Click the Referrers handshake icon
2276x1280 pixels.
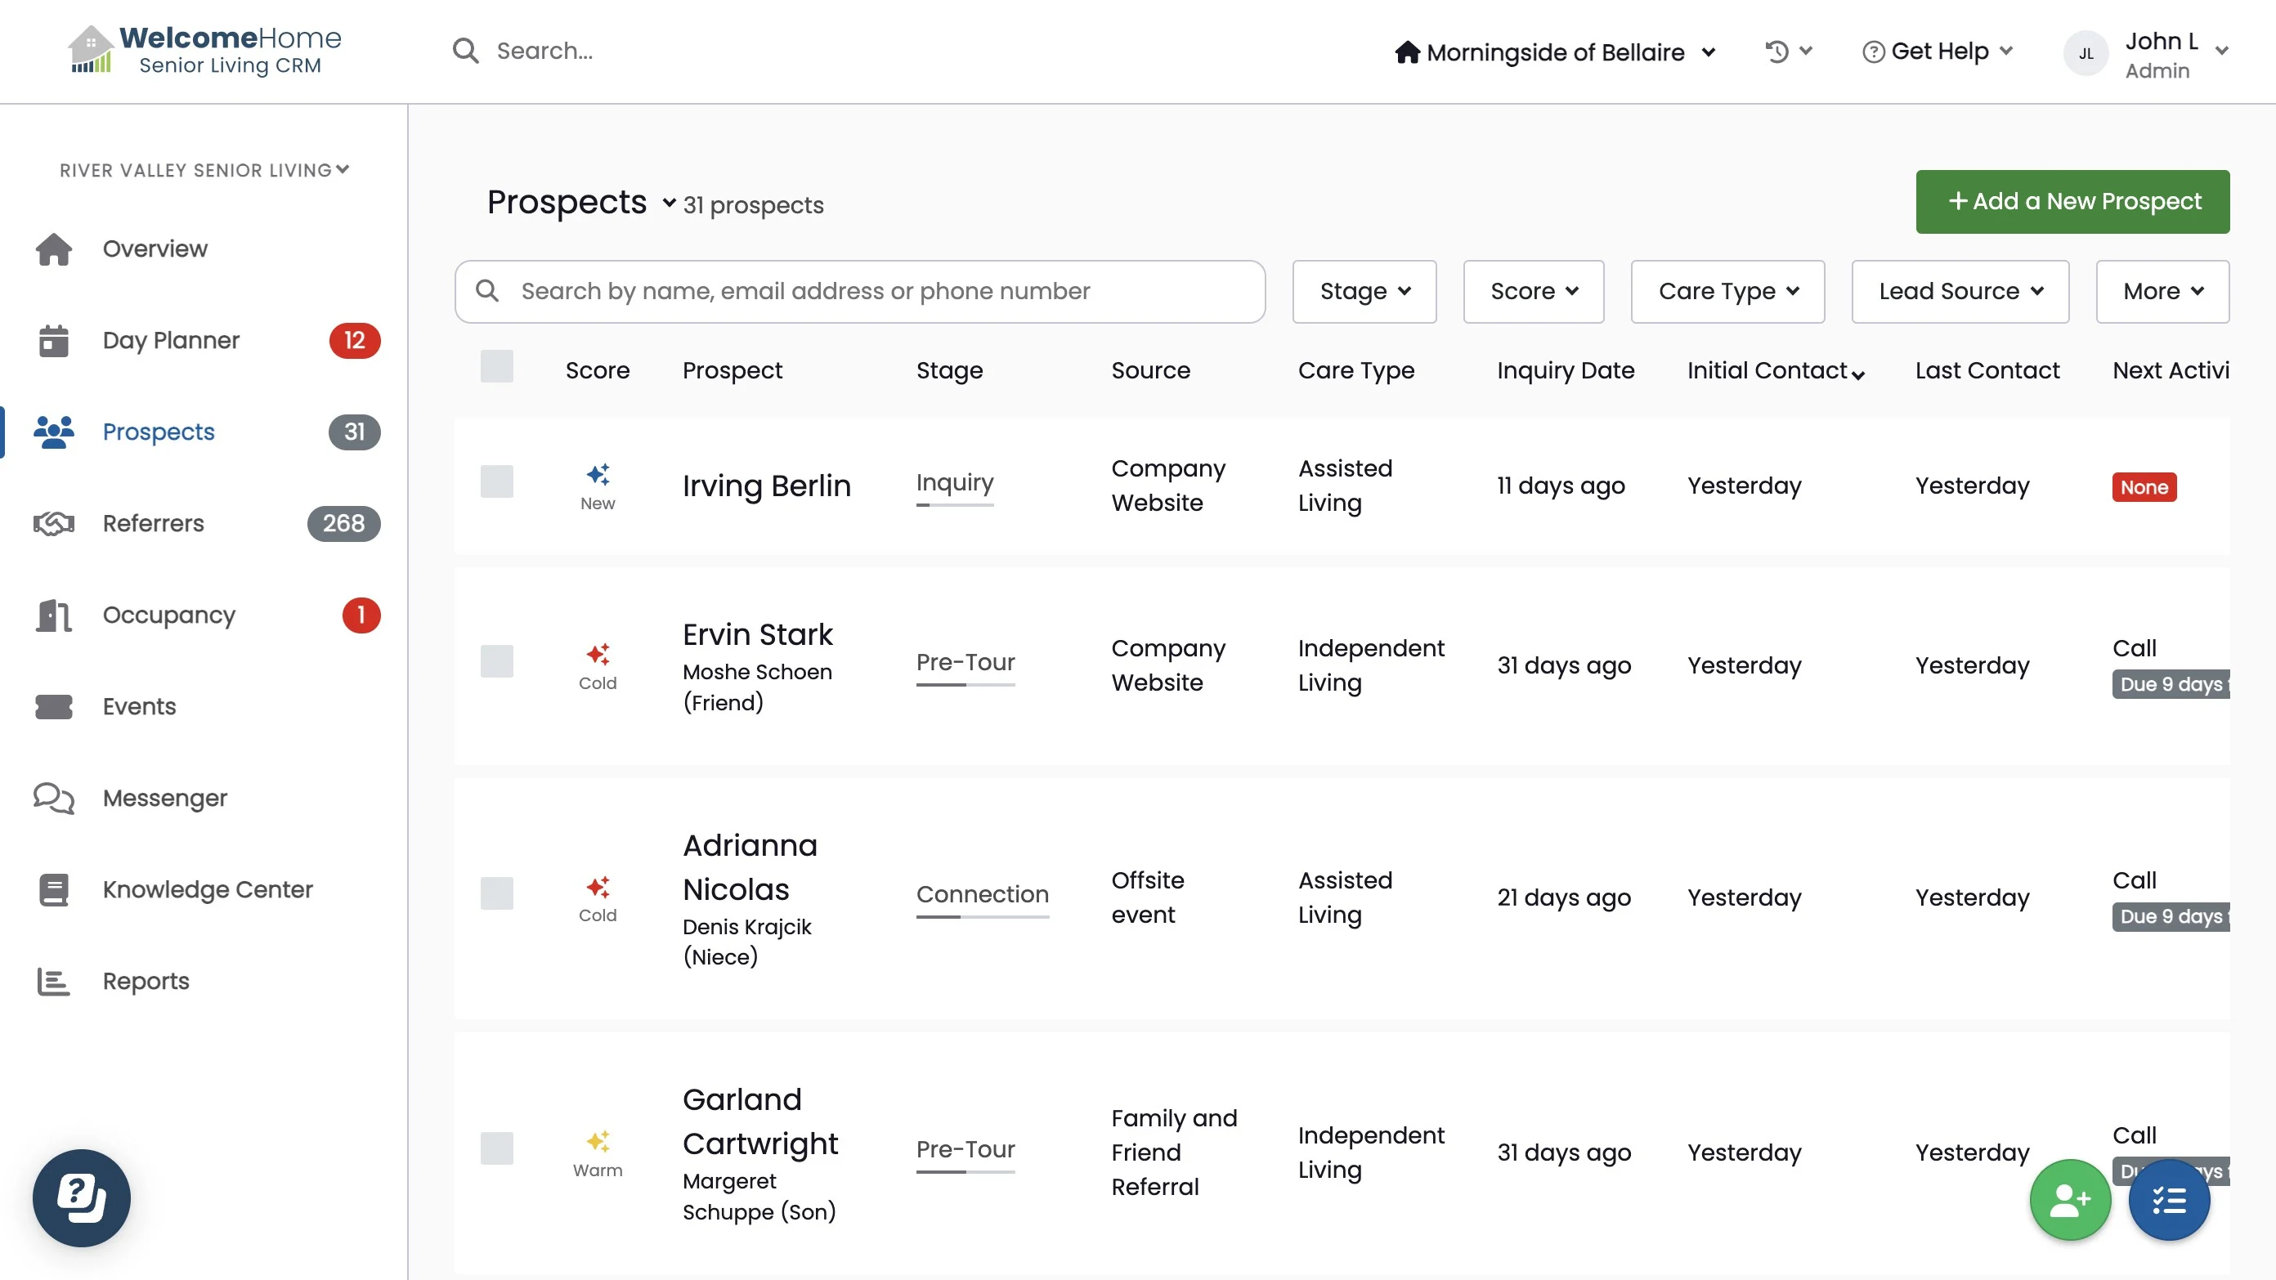click(53, 523)
